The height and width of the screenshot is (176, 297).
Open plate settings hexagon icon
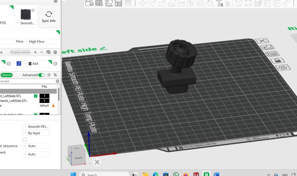[x=283, y=67]
